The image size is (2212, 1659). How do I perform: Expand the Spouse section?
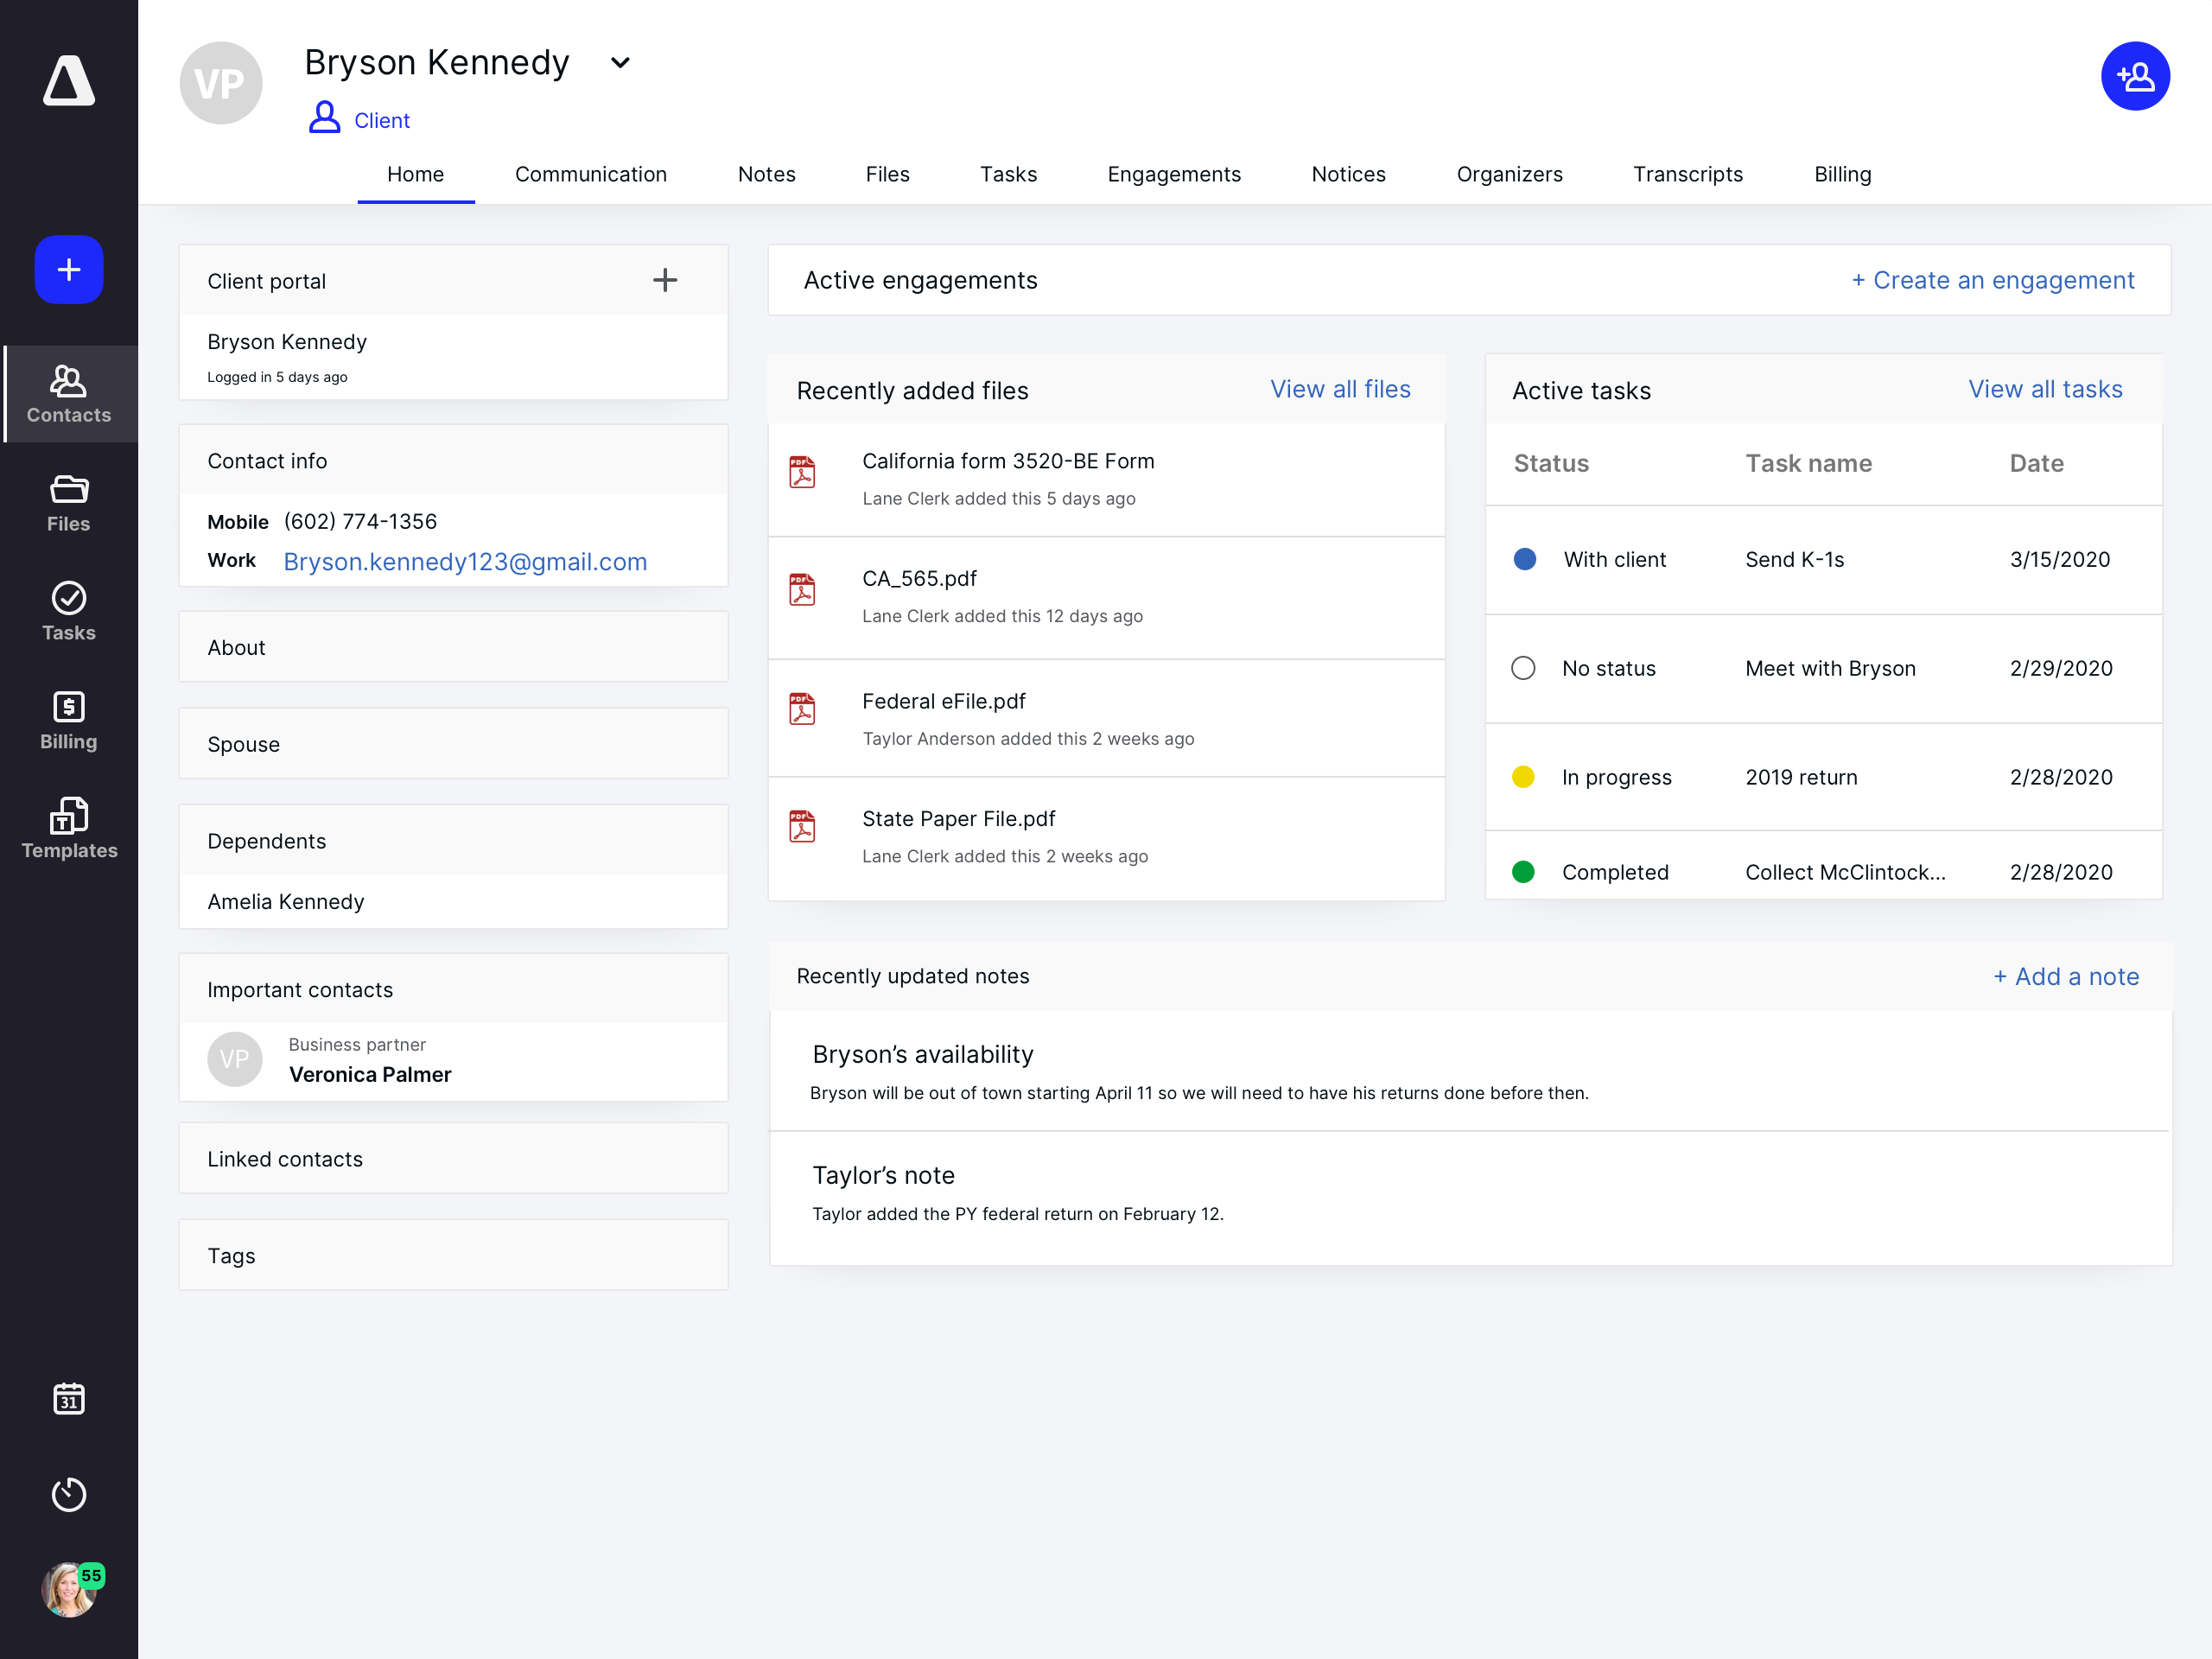pyautogui.click(x=453, y=744)
